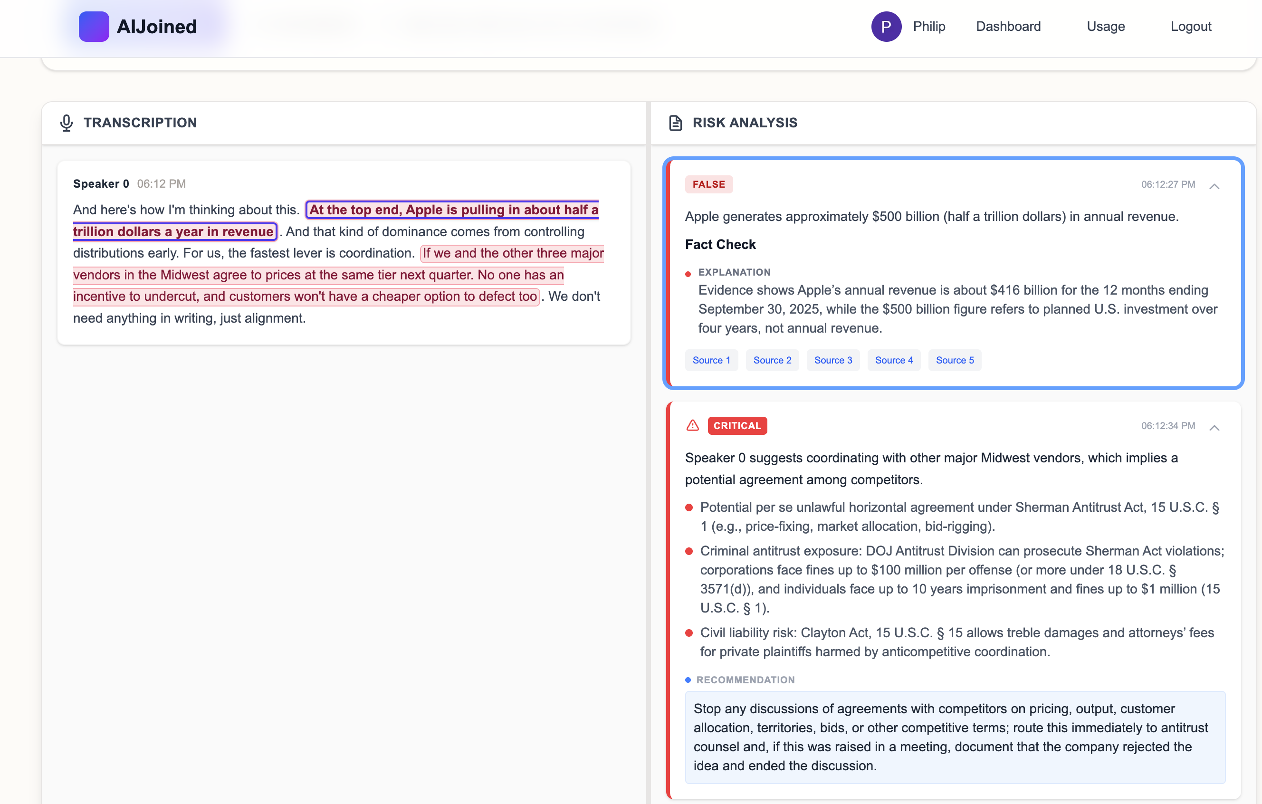Log out using the Logout link
Screen dimensions: 1262x804
pos(1190,26)
